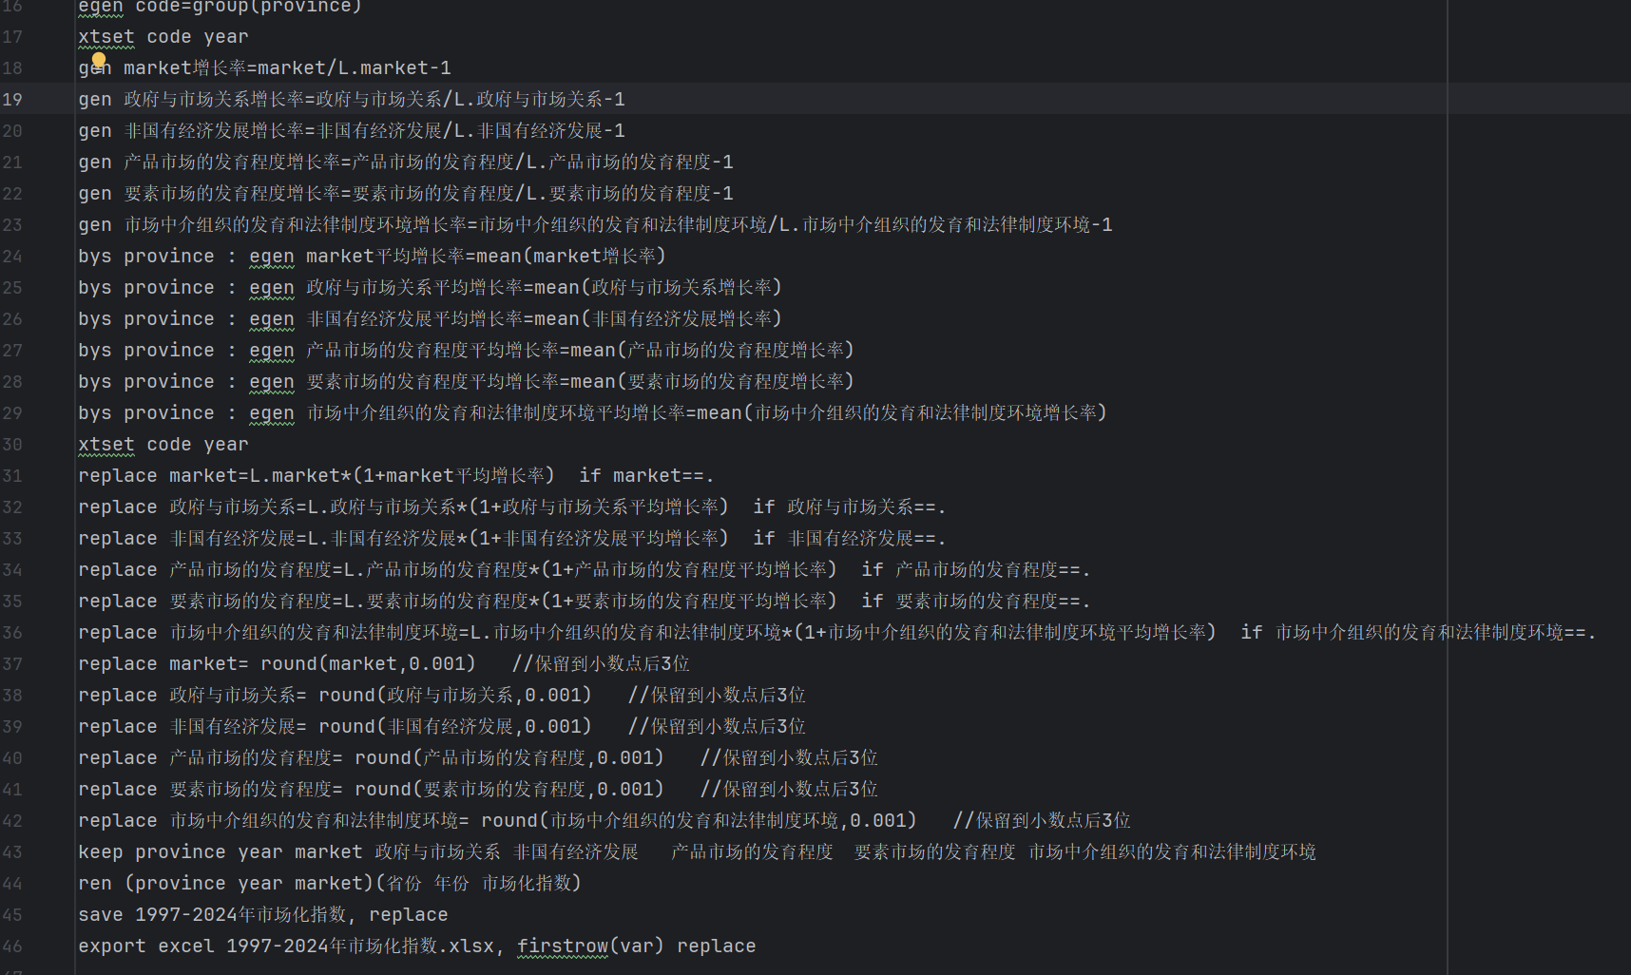Image resolution: width=1631 pixels, height=975 pixels.
Task: Click line number 19 in the gutter
Action: pyautogui.click(x=12, y=100)
